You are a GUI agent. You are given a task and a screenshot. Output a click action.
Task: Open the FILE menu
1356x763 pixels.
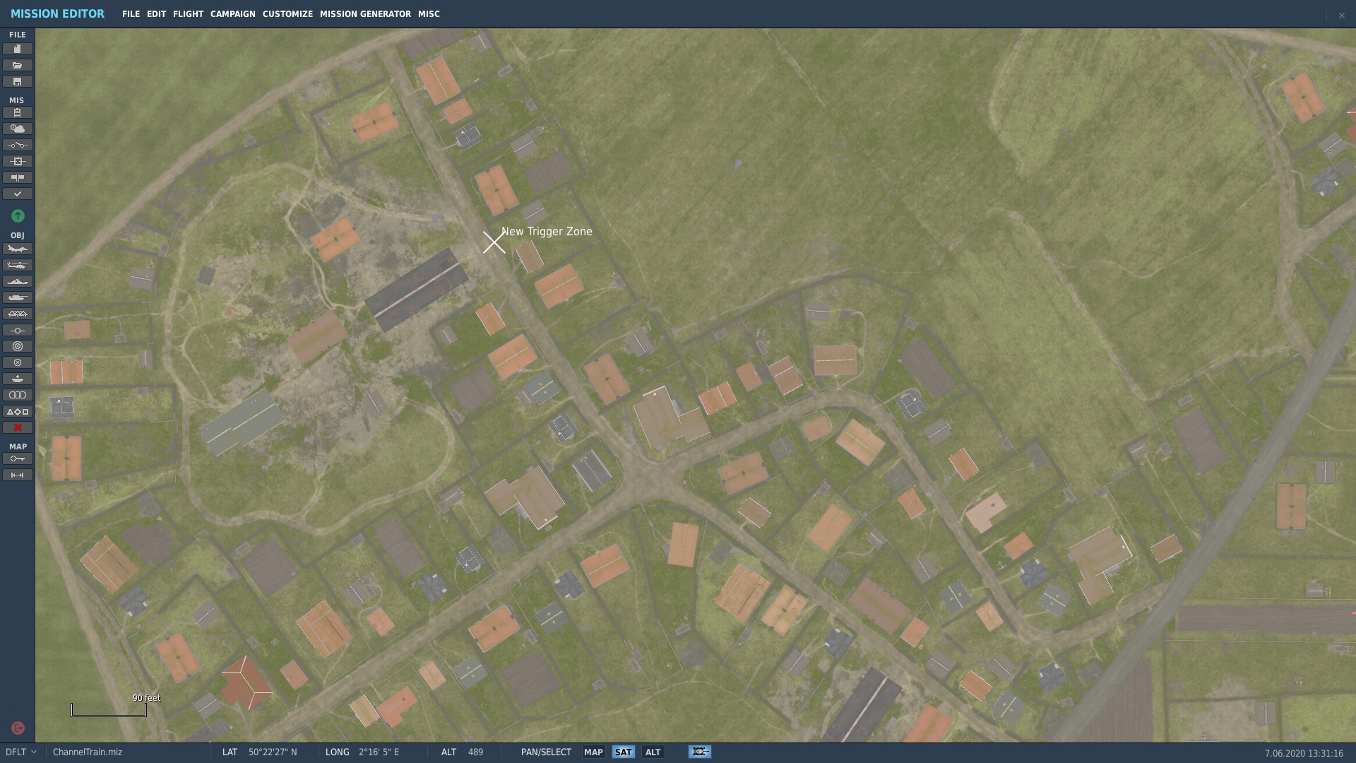[x=131, y=14]
